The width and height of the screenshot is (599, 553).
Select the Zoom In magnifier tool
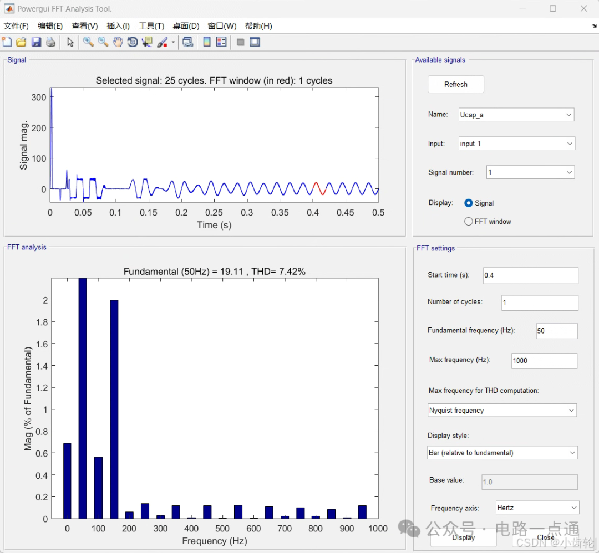(x=88, y=42)
